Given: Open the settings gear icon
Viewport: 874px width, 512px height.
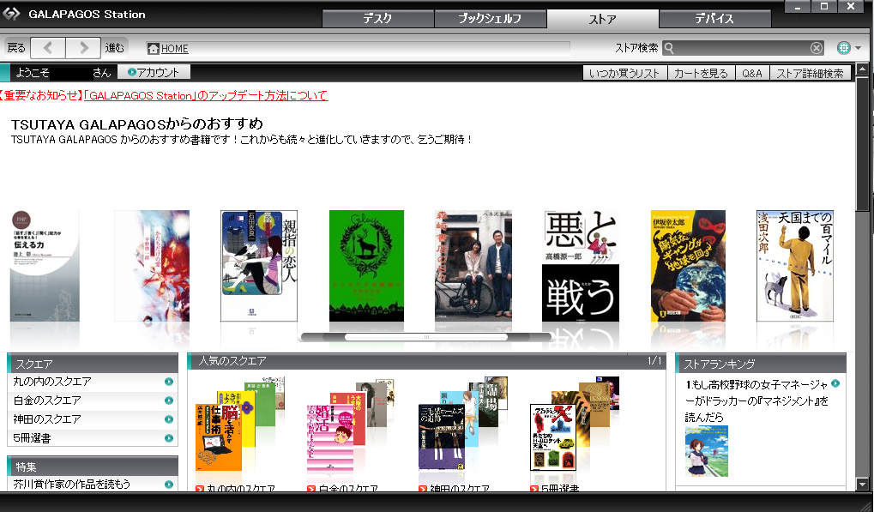Looking at the screenshot, I should point(843,48).
